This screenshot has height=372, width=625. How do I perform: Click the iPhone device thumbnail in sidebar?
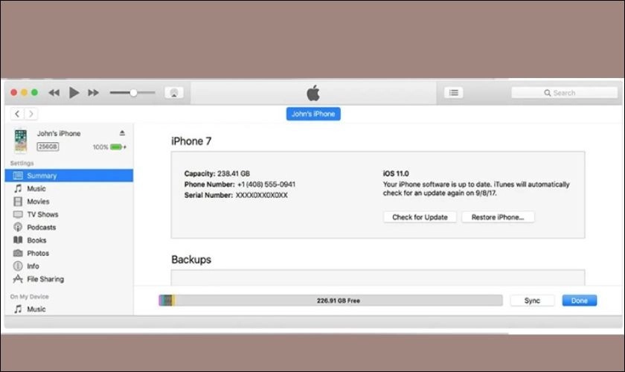[21, 141]
